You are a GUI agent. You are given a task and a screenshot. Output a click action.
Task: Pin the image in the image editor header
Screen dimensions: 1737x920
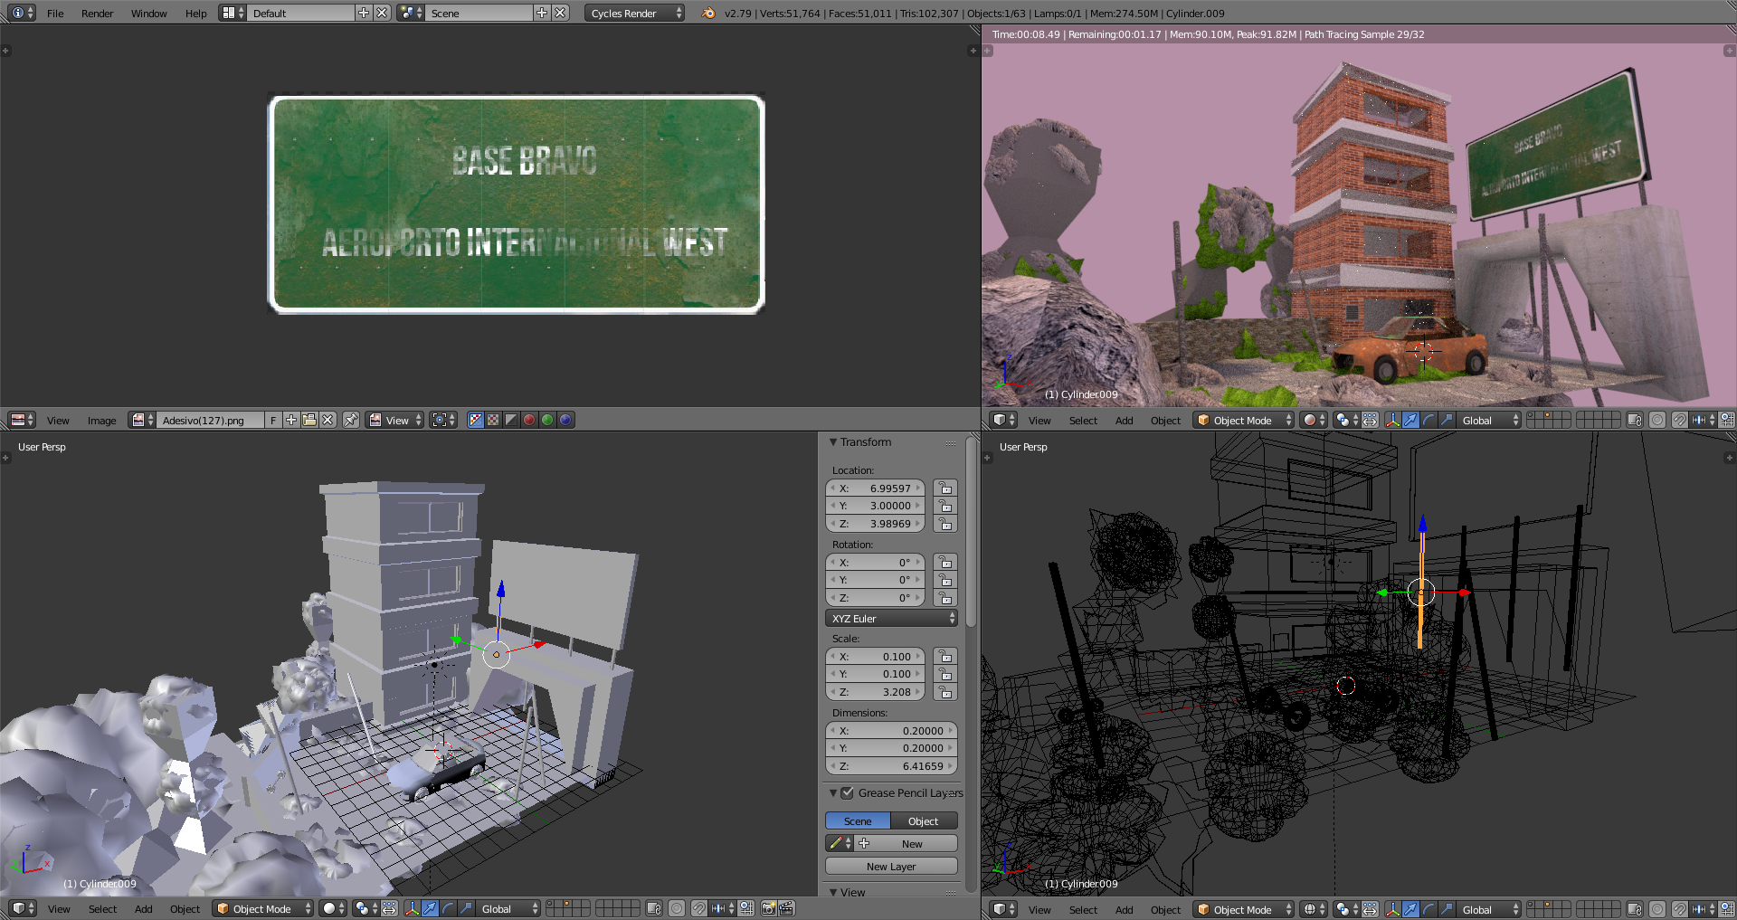(351, 420)
